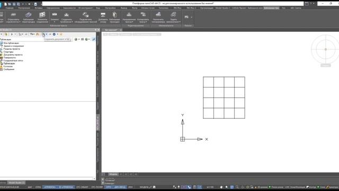Click the orange star icon in panel toolbar
339x191 pixels.
(61, 34)
